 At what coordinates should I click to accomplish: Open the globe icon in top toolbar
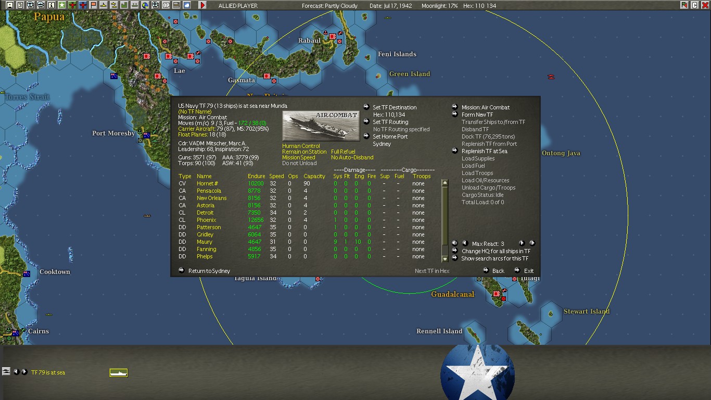click(x=145, y=5)
